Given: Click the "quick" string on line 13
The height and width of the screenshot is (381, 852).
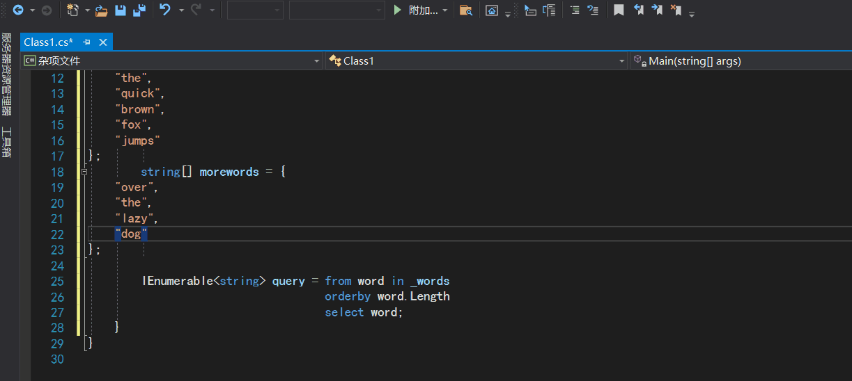Looking at the screenshot, I should tap(139, 93).
